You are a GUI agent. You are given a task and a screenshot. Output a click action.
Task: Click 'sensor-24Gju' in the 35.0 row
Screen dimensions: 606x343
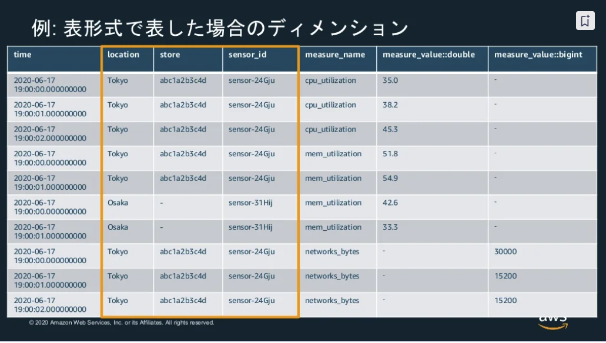(251, 80)
